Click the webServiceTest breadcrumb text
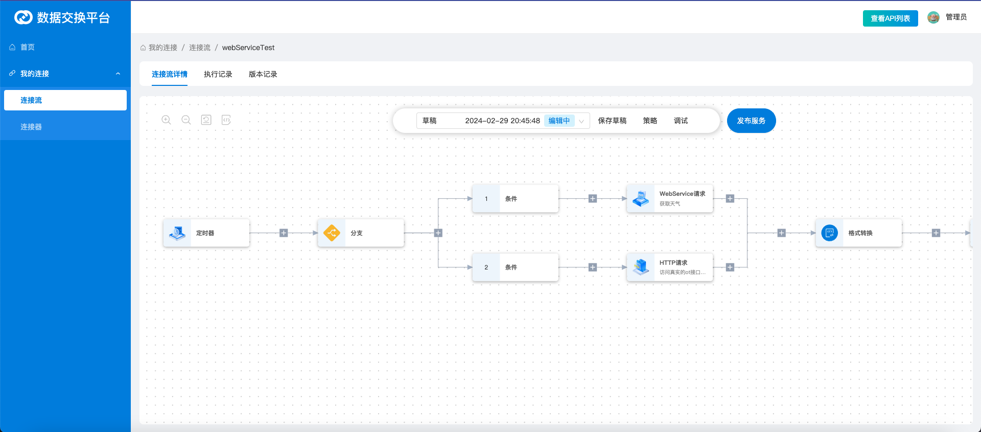This screenshot has height=432, width=981. click(248, 48)
